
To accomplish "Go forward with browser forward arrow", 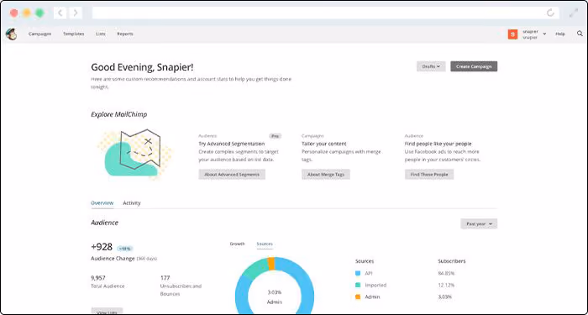I will (76, 13).
